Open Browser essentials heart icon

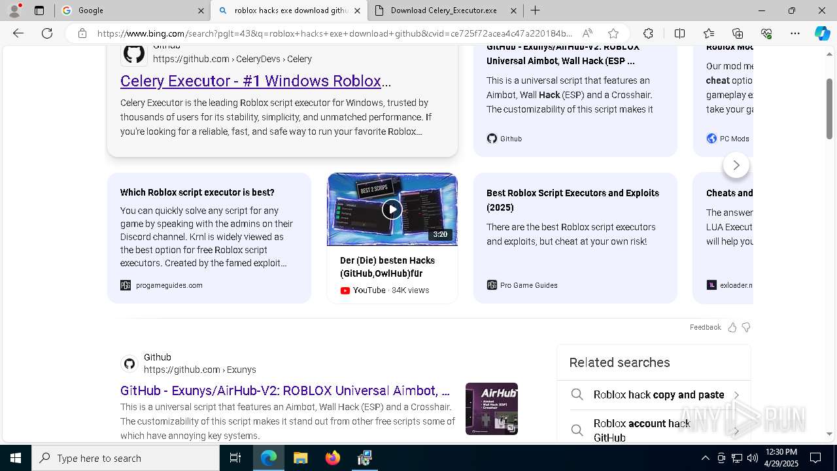[766, 33]
